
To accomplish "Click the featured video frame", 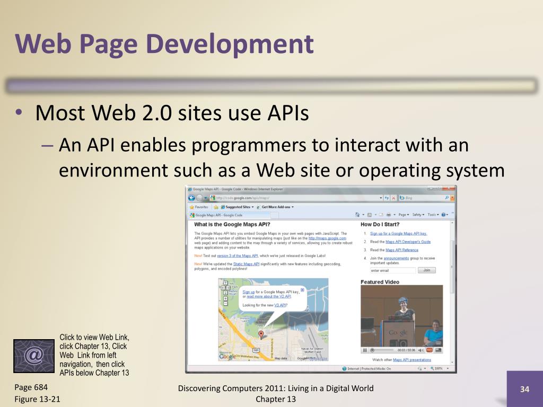I will [x=402, y=316].
